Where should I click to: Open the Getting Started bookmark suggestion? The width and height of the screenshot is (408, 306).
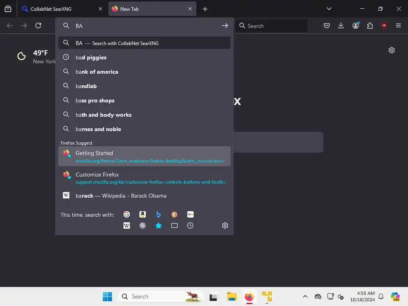pos(144,156)
